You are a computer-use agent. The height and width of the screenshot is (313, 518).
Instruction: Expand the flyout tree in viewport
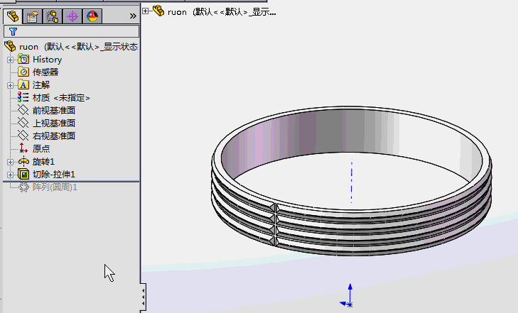[x=146, y=11]
